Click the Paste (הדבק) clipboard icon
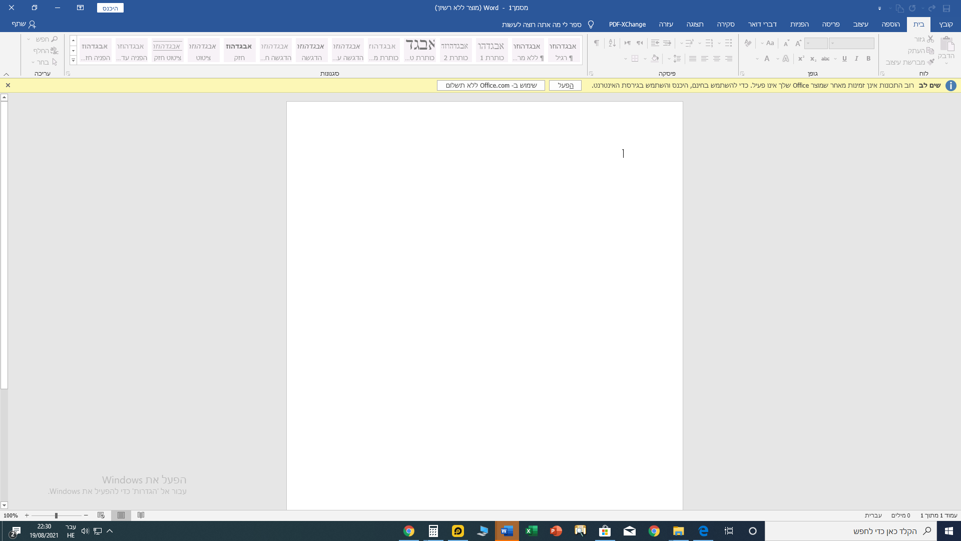The height and width of the screenshot is (541, 961). pos(947,44)
